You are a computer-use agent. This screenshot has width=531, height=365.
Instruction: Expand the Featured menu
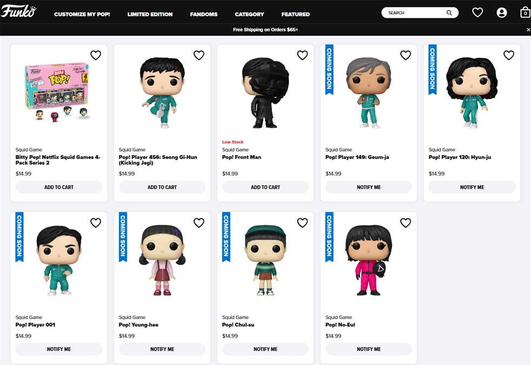coord(296,14)
